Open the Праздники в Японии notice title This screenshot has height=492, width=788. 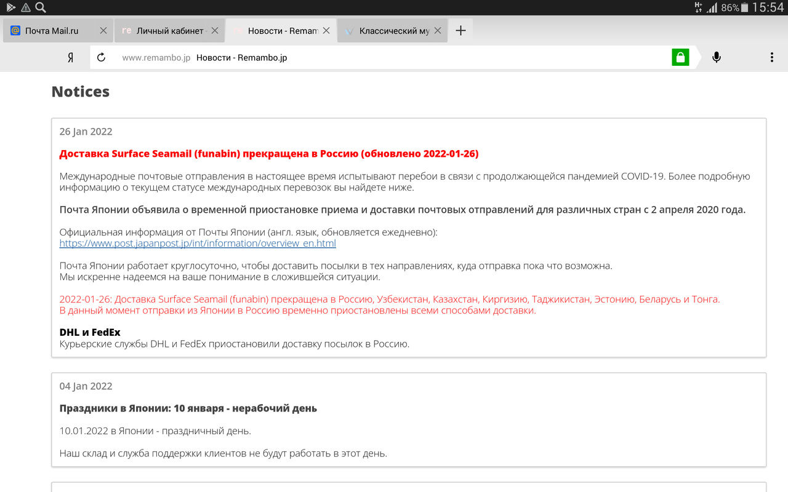pos(188,408)
